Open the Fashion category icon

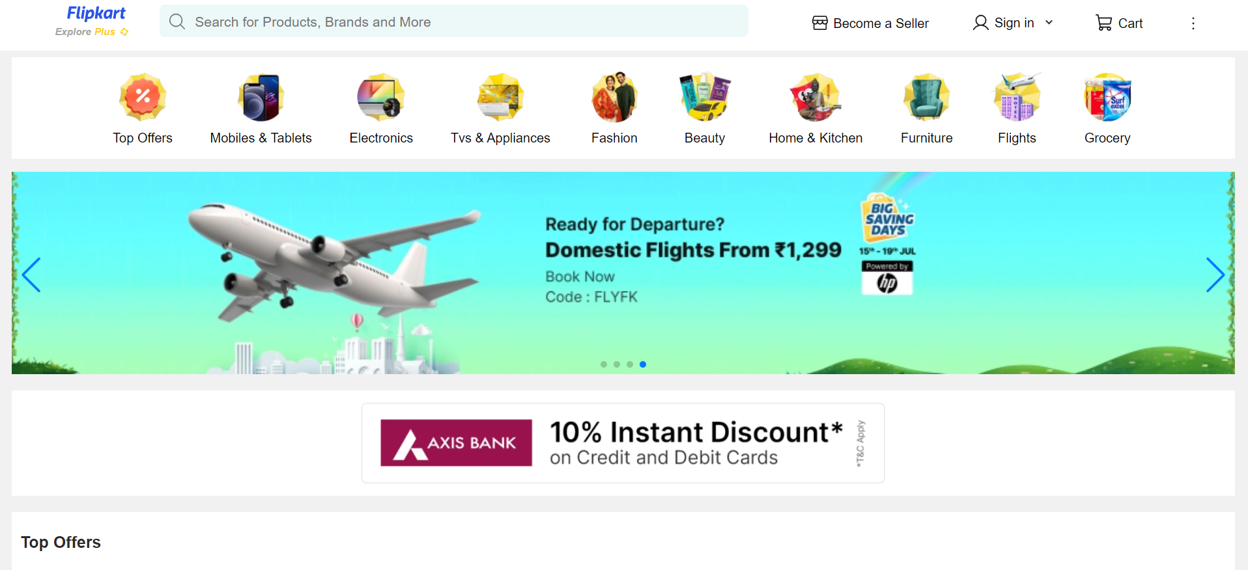pyautogui.click(x=614, y=97)
